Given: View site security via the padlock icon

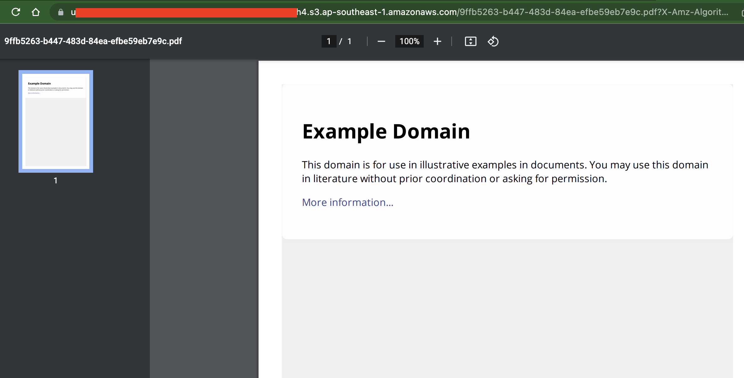Looking at the screenshot, I should pyautogui.click(x=61, y=12).
